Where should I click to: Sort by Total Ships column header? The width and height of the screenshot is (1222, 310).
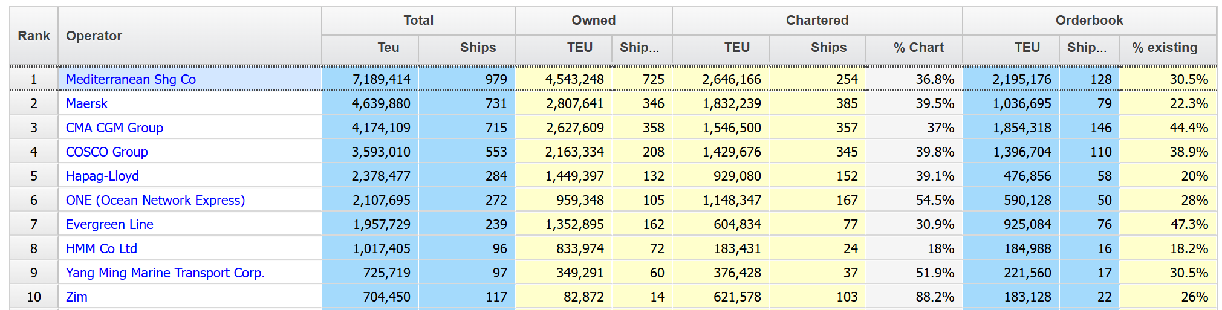tap(477, 48)
